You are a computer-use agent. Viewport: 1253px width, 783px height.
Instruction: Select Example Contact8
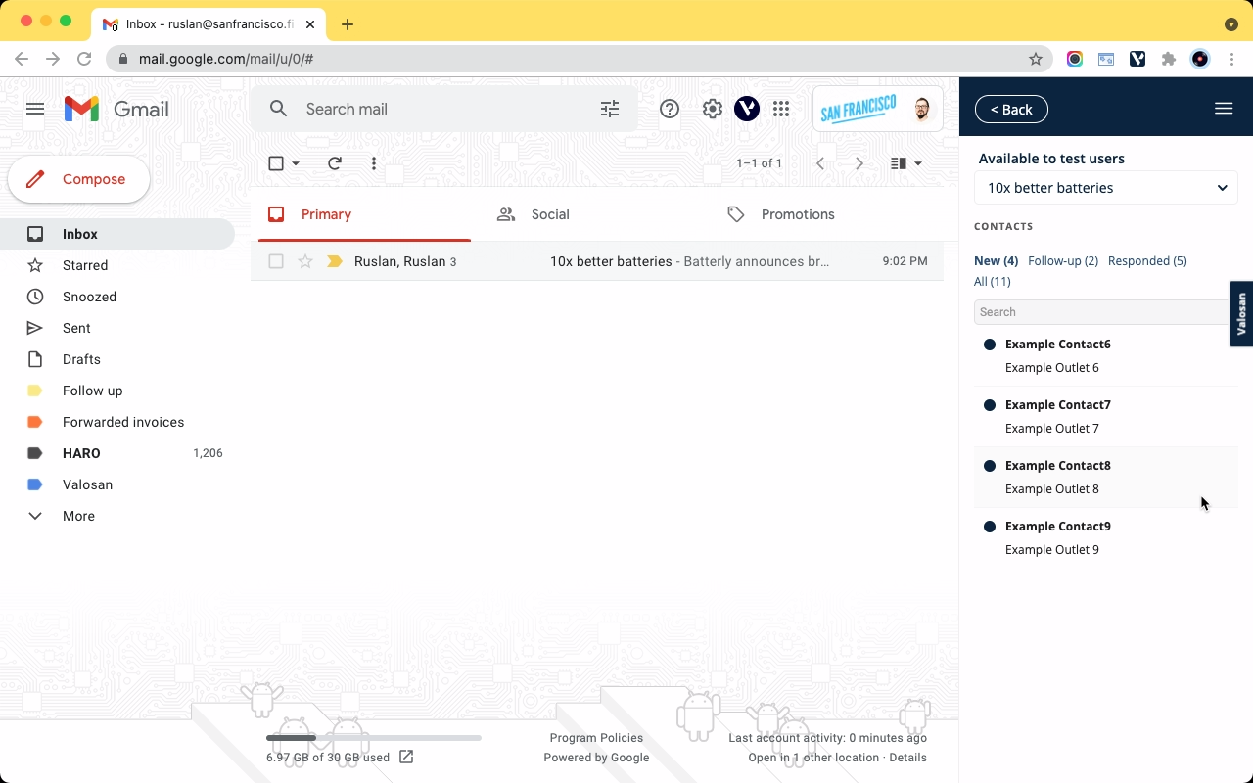[x=1106, y=477]
